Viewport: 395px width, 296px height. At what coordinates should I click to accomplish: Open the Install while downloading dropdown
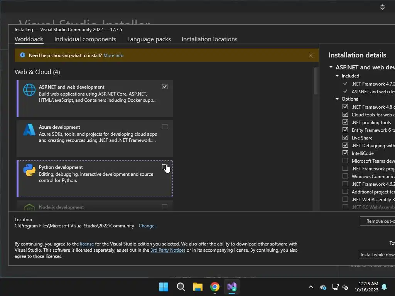tap(377, 254)
